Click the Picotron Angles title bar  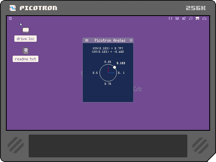[x=108, y=40]
